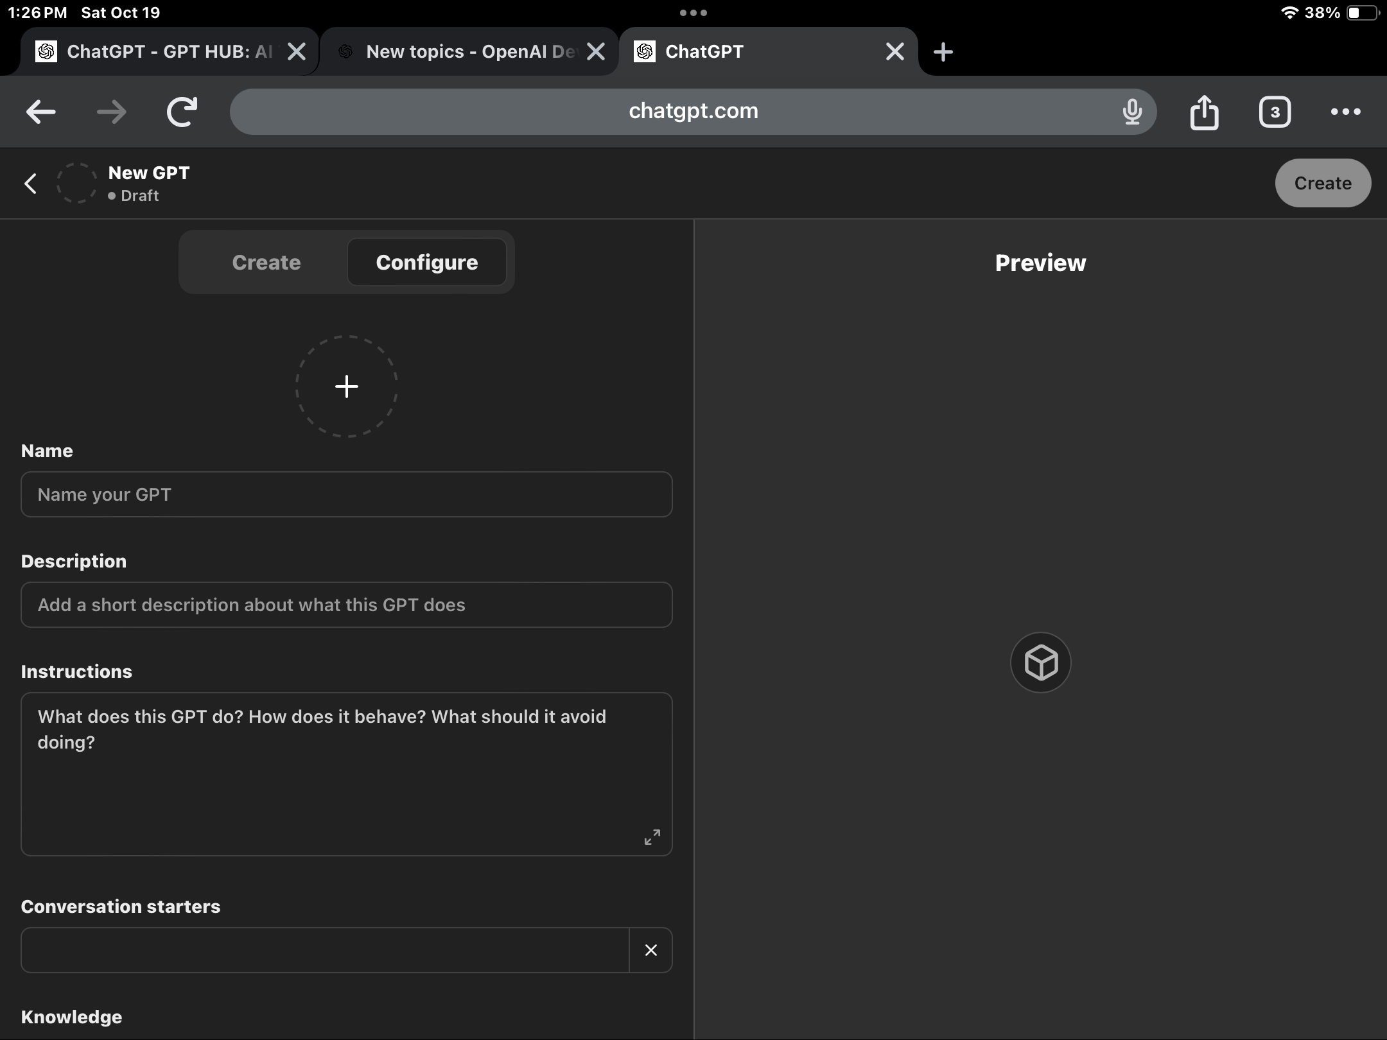Tap the browser back arrow

pyautogui.click(x=40, y=112)
